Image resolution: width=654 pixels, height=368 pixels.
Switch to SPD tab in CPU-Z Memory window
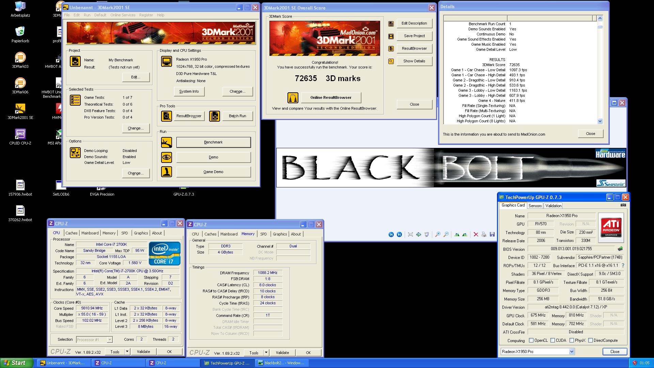click(264, 234)
